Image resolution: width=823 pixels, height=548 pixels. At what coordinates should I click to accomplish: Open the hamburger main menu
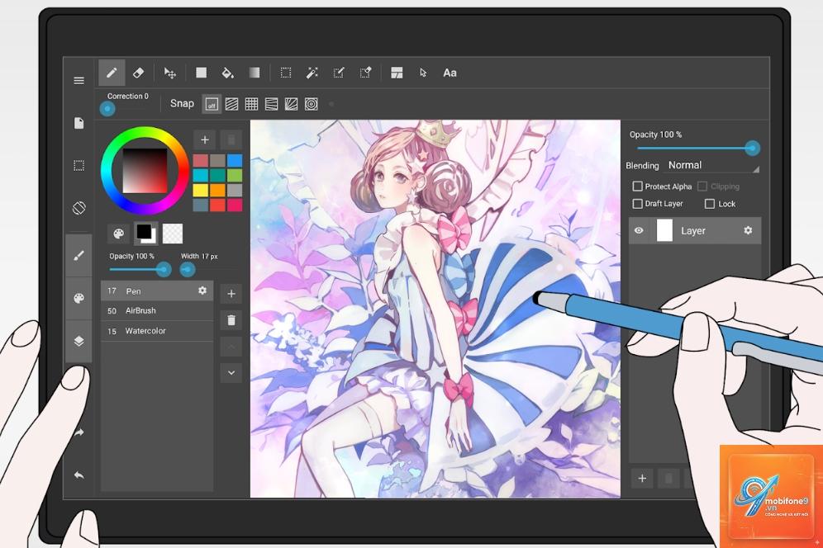[x=78, y=81]
